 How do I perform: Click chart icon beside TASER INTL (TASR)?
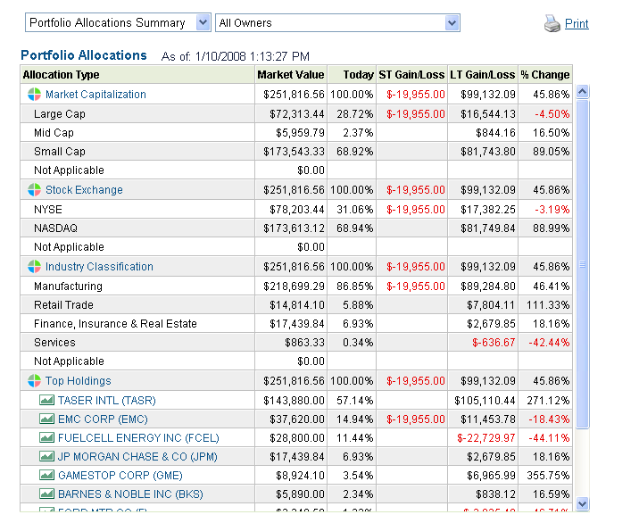pos(47,401)
